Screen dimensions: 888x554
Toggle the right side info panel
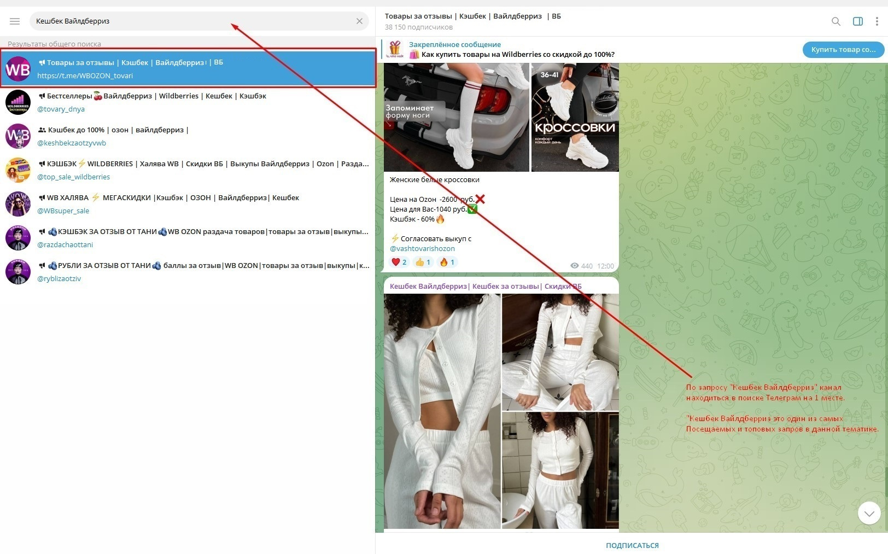coord(858,21)
